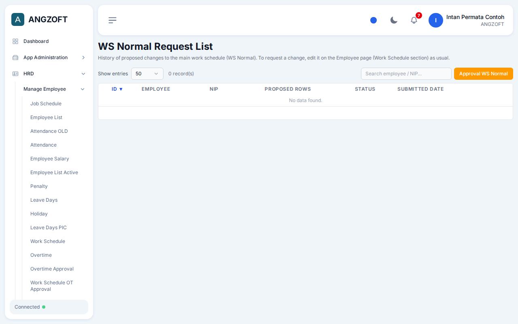Go to the Penalty page
Viewport: 518px width, 324px height.
(x=39, y=186)
